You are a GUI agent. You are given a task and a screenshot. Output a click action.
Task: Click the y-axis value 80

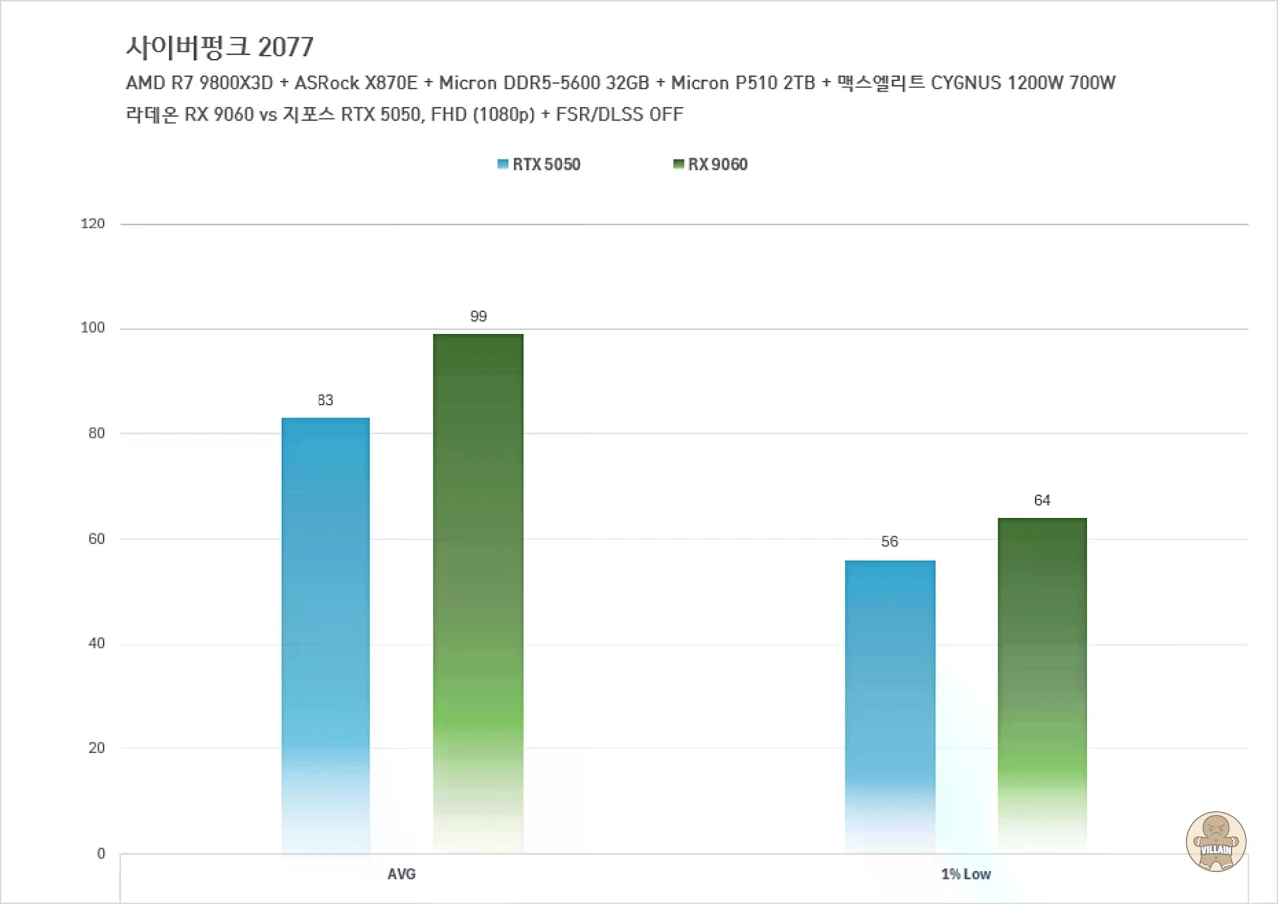click(x=97, y=433)
